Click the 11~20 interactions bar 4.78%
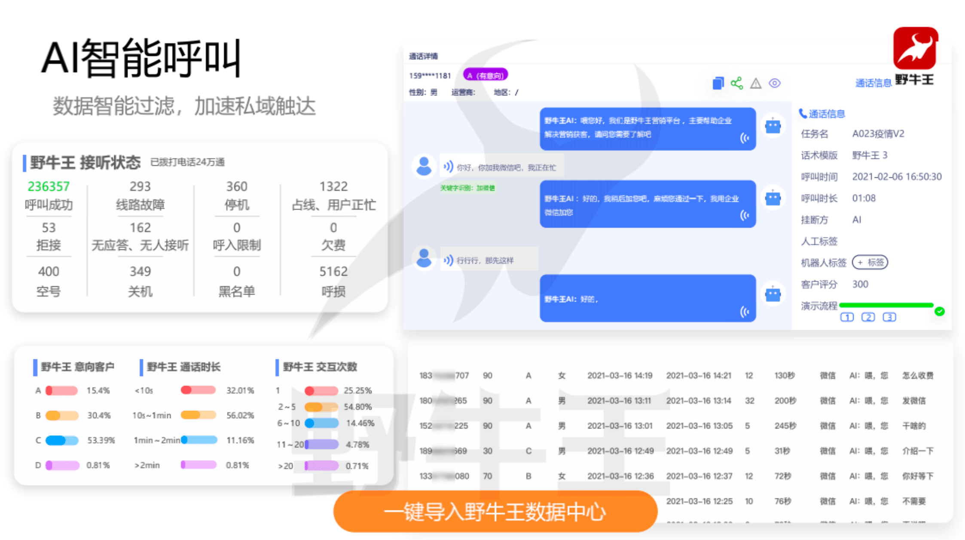The height and width of the screenshot is (540, 965). tap(321, 445)
